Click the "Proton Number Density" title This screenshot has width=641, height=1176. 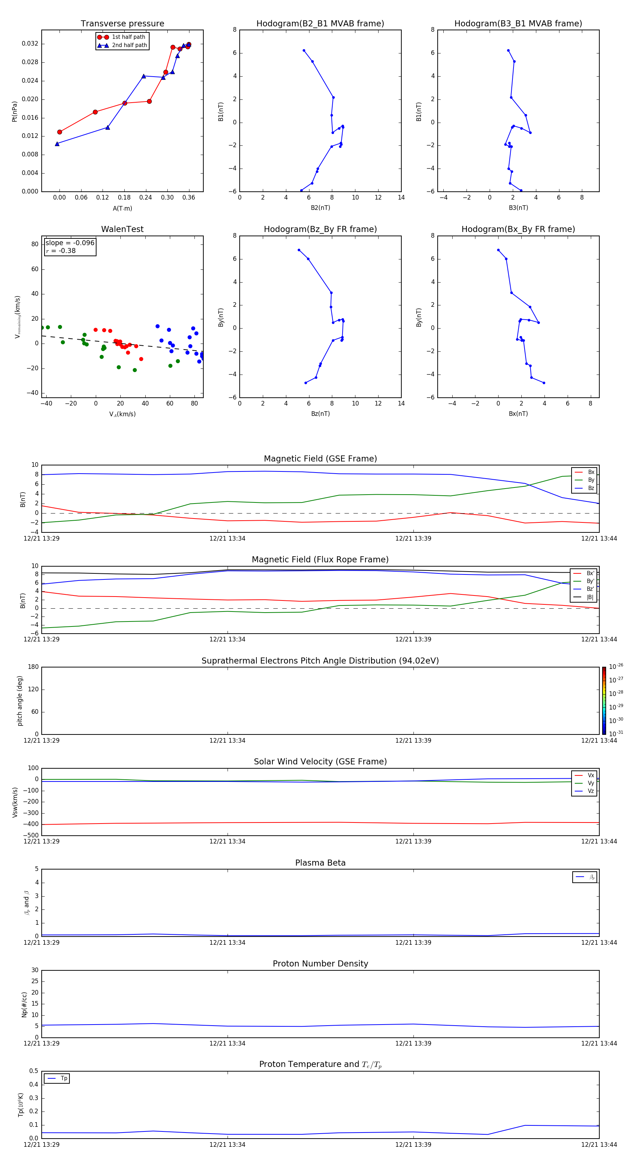pyautogui.click(x=320, y=964)
